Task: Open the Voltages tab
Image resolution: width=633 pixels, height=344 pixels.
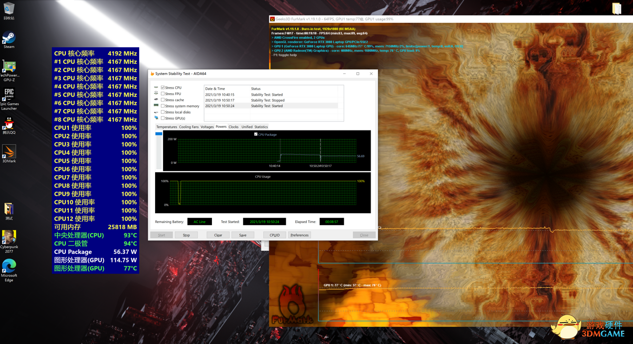Action: click(207, 127)
